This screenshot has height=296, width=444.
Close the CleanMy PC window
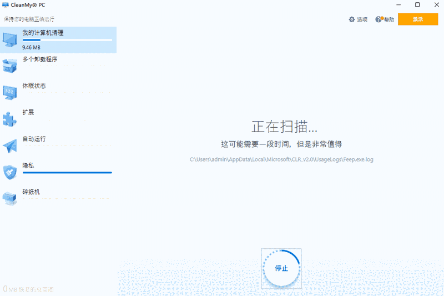pos(437,5)
